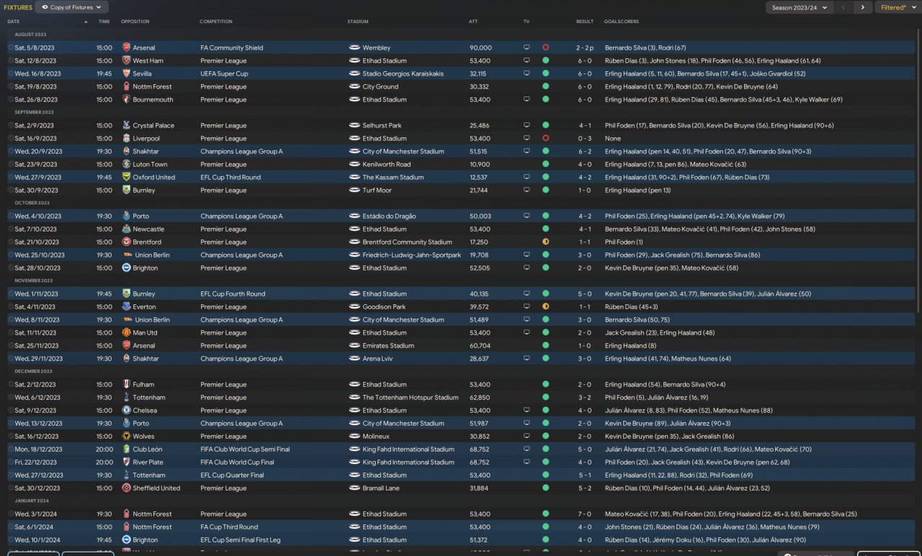The width and height of the screenshot is (922, 556).
Task: Click the Club León badge
Action: pos(126,449)
